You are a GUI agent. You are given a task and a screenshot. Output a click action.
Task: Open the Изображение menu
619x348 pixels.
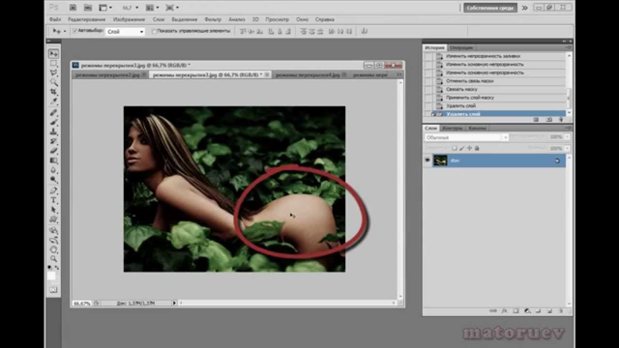(129, 19)
